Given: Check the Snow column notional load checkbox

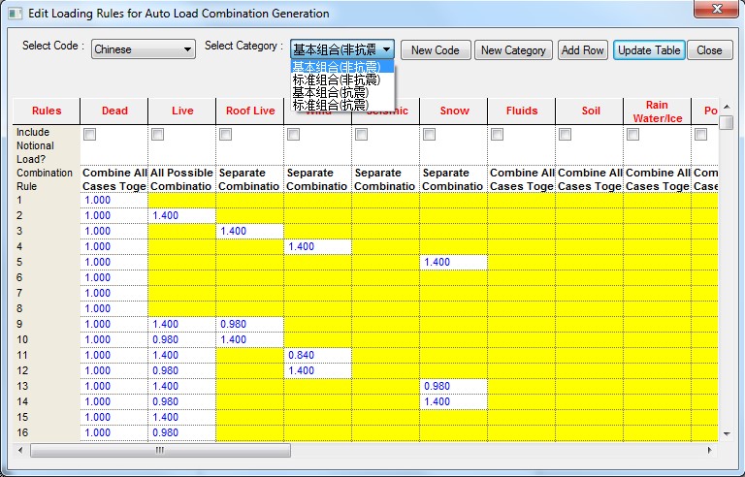Looking at the screenshot, I should point(430,135).
